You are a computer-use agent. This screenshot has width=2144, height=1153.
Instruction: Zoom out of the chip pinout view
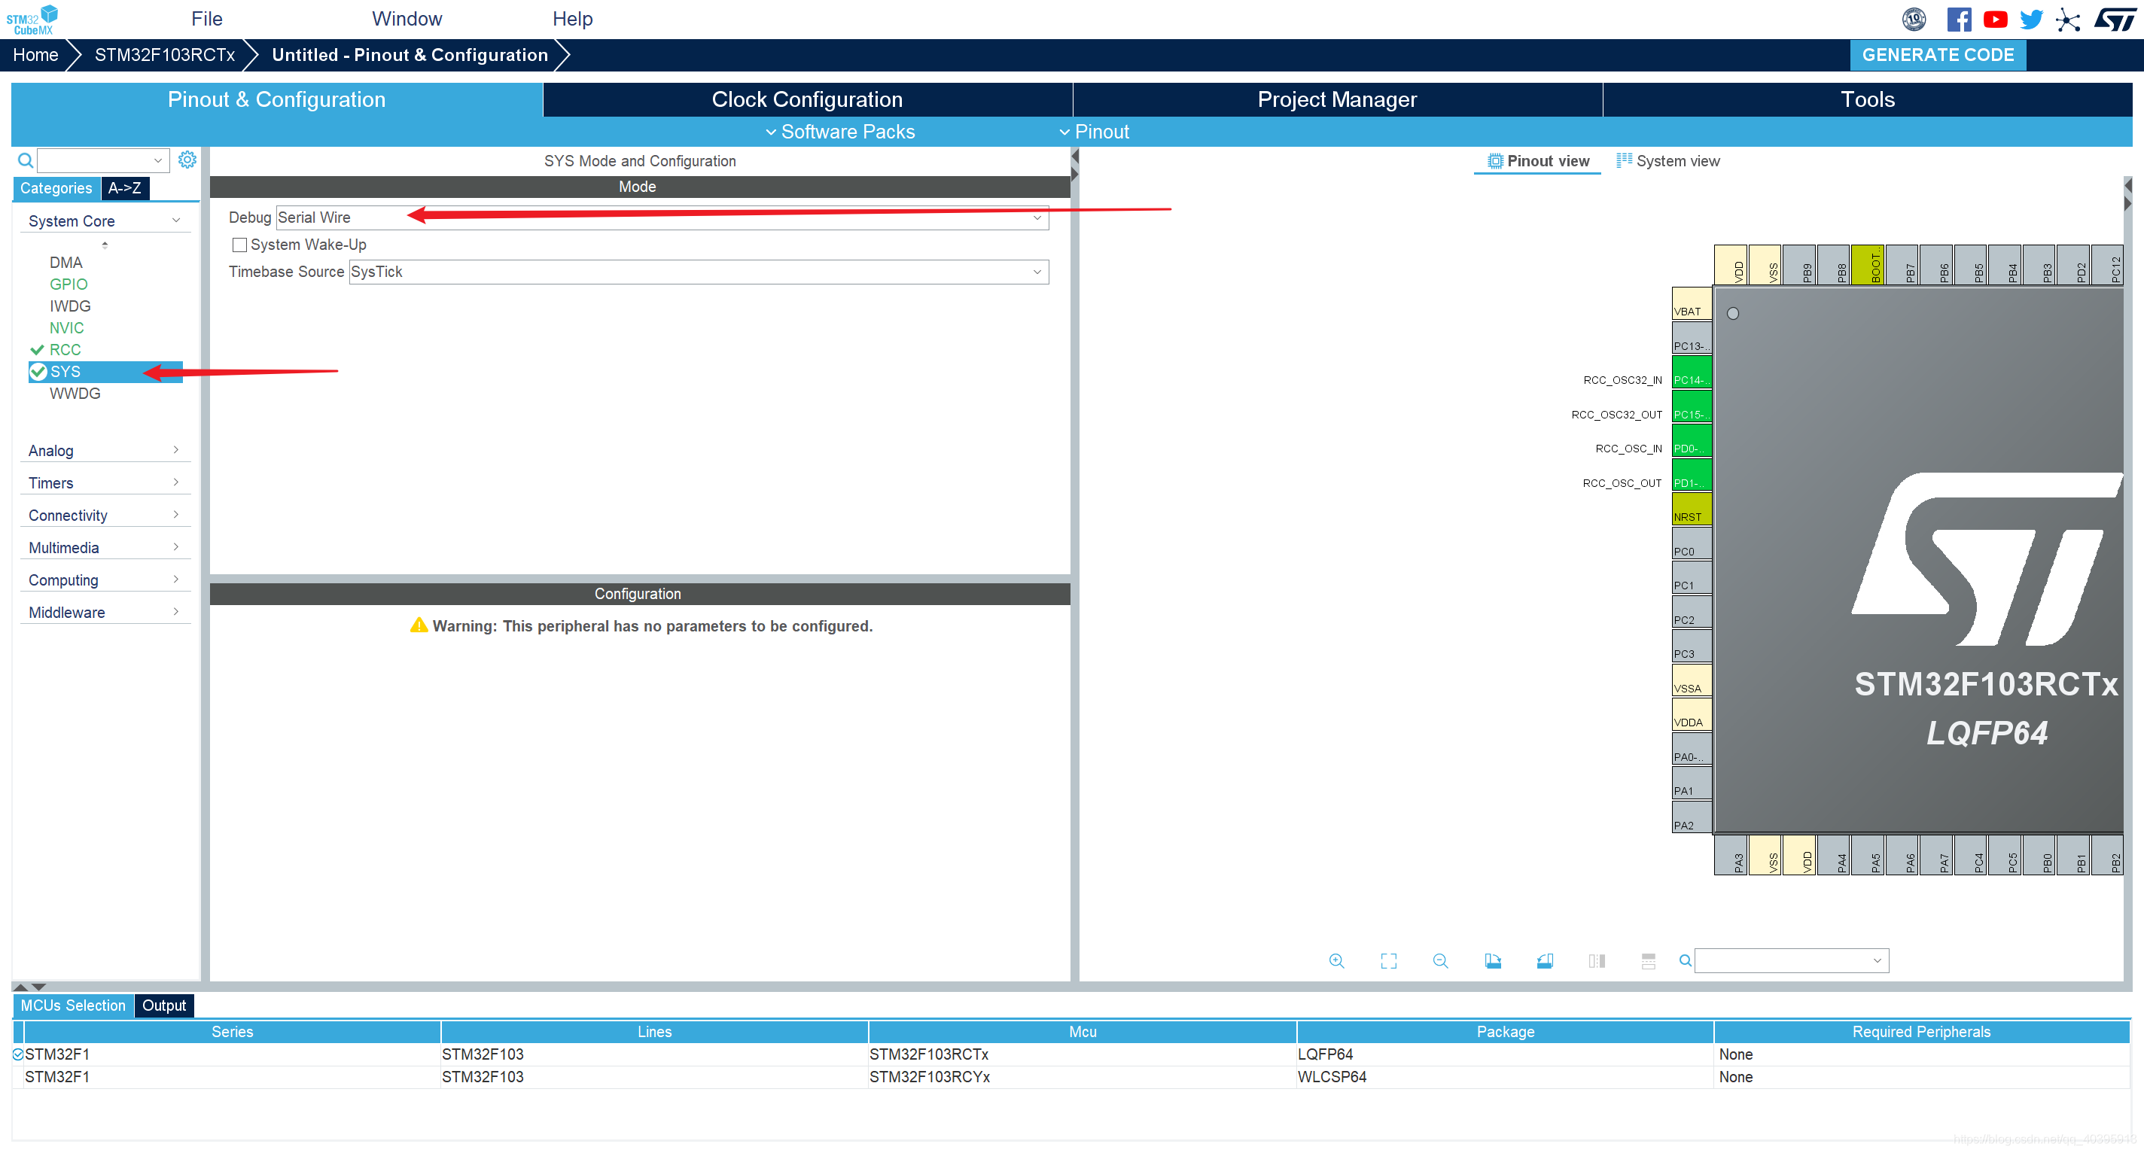(1440, 961)
